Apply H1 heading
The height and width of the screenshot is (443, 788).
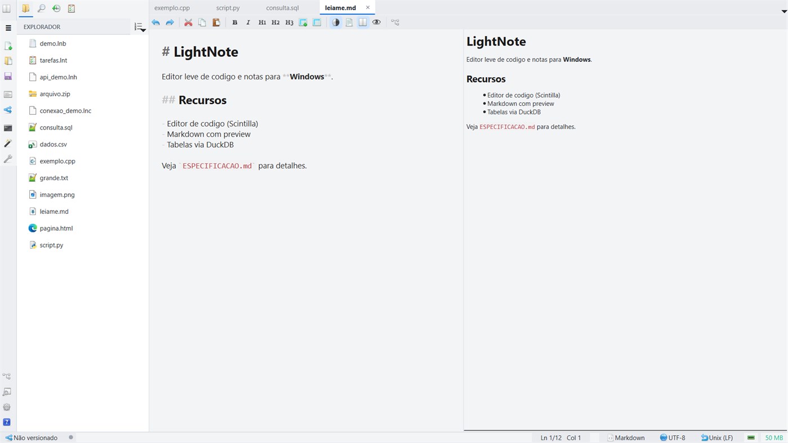[x=262, y=23]
